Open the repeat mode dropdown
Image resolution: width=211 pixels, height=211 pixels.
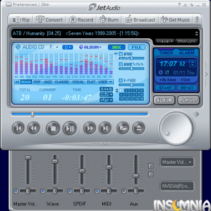pyautogui.click(x=106, y=94)
